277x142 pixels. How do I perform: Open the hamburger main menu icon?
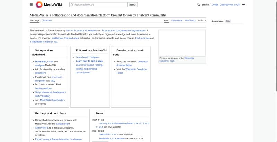click(x=31, y=4)
